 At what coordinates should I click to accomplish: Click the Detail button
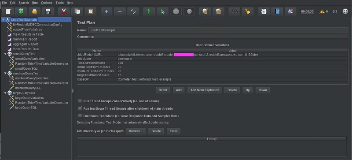(x=163, y=90)
